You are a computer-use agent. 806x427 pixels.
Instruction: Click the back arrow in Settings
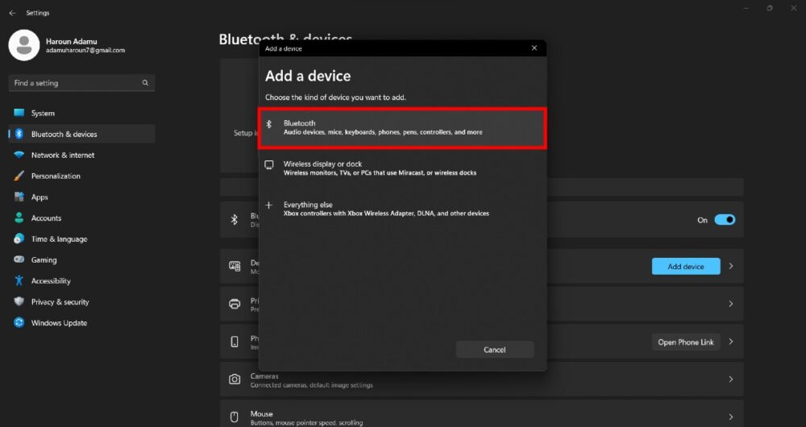coord(12,13)
